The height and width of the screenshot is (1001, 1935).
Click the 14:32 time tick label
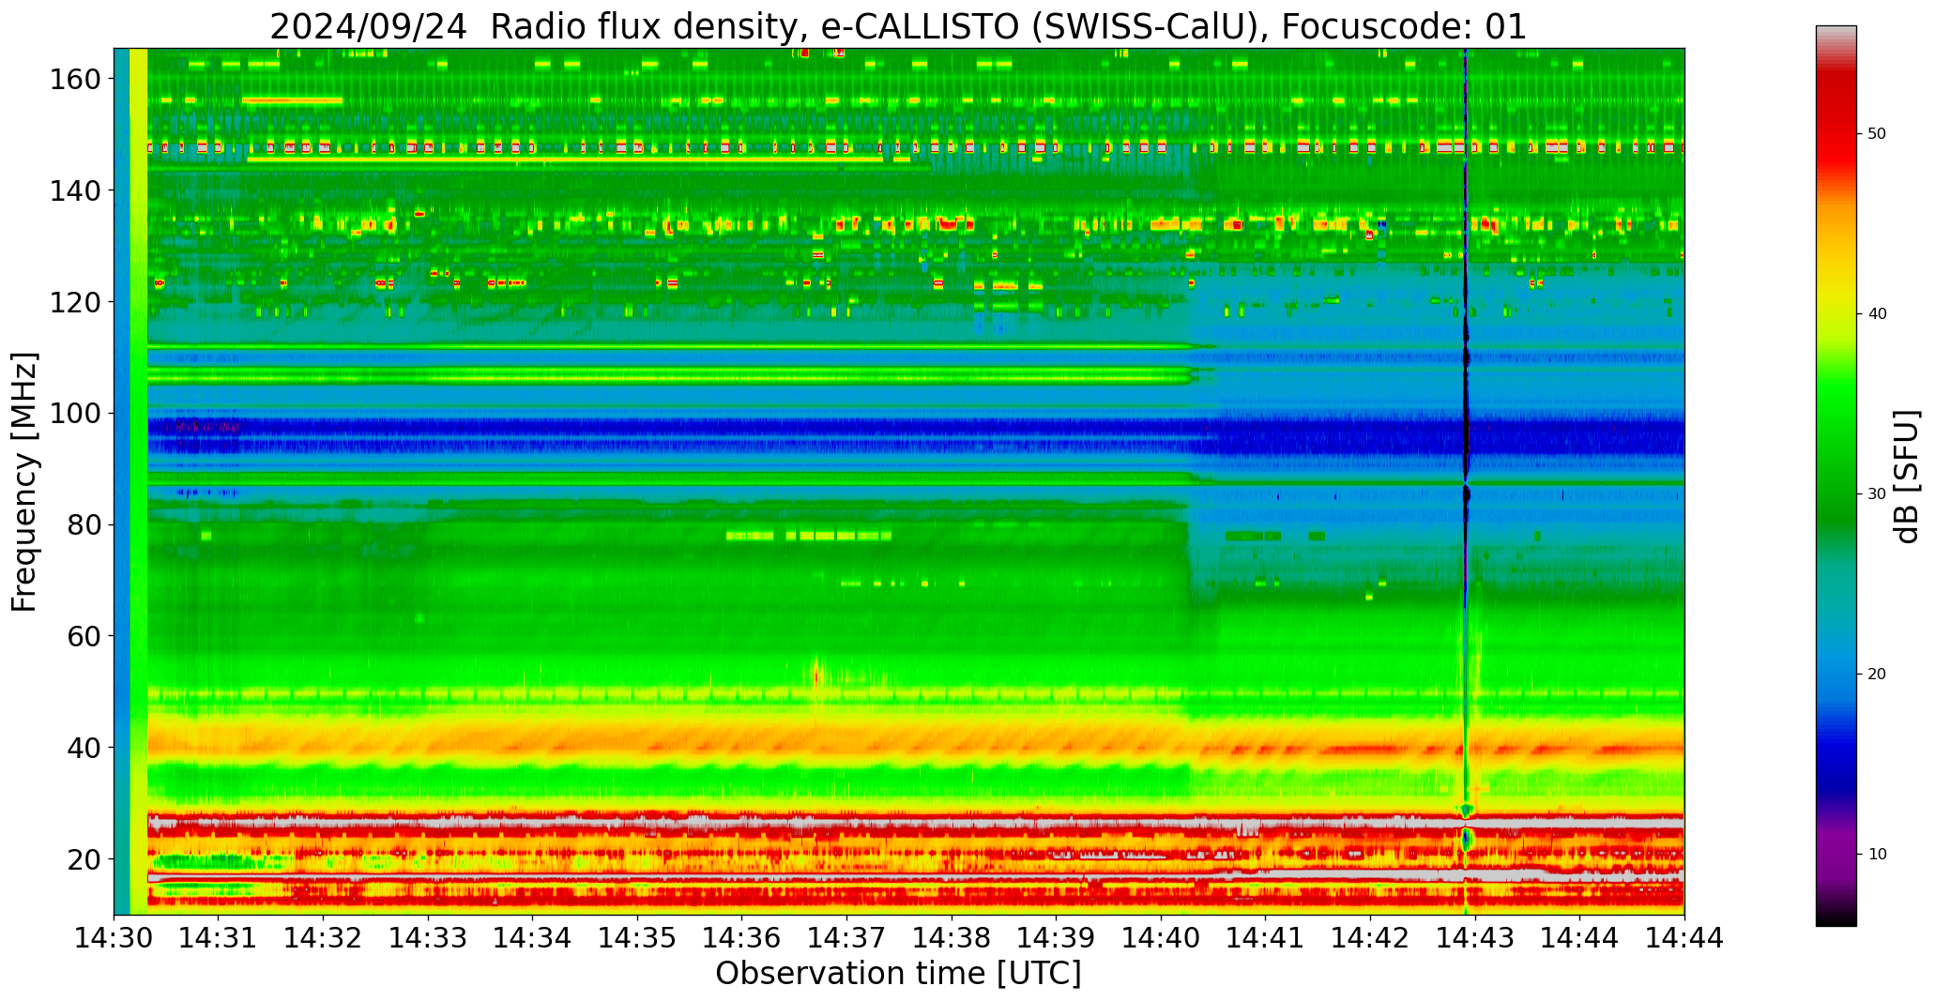[x=324, y=937]
